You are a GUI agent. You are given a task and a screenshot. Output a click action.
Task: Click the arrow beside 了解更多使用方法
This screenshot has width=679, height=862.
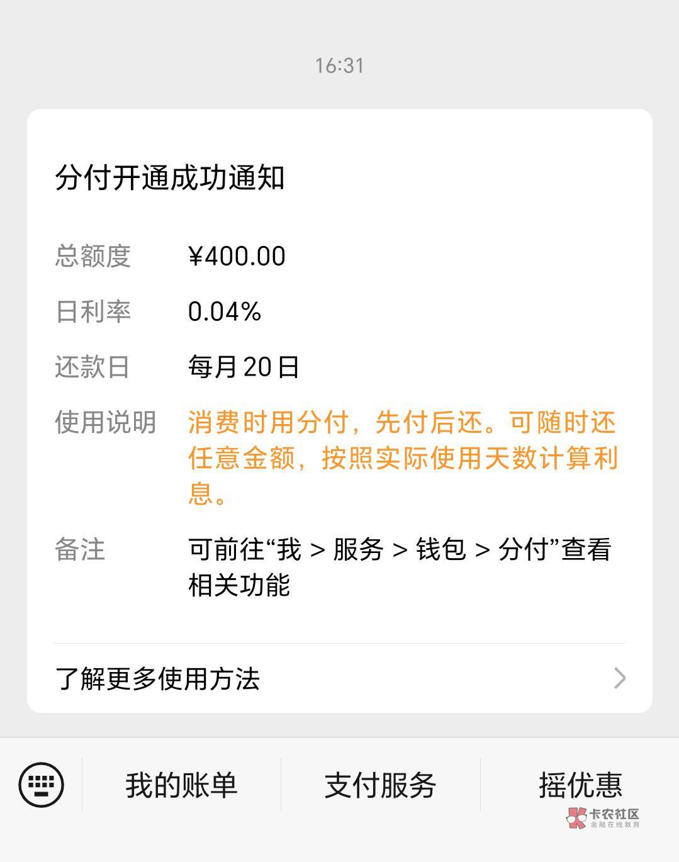[620, 678]
